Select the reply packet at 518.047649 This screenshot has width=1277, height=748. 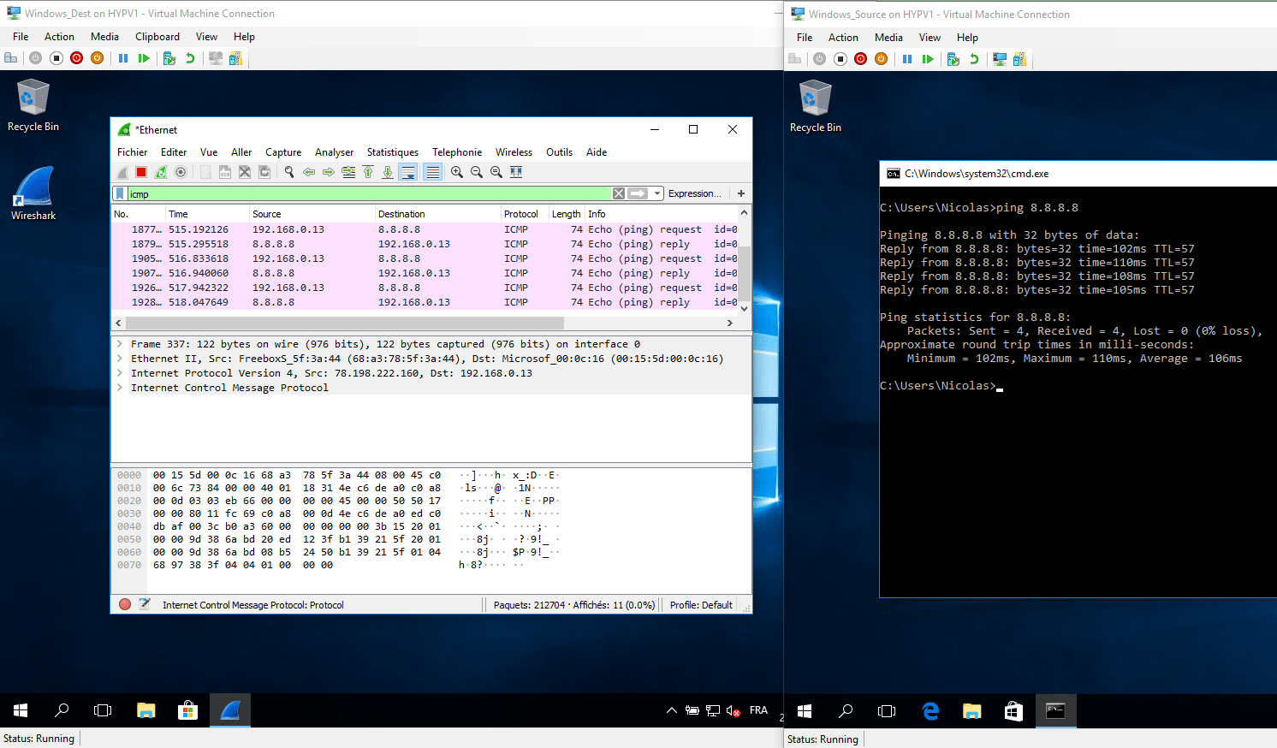coord(424,302)
